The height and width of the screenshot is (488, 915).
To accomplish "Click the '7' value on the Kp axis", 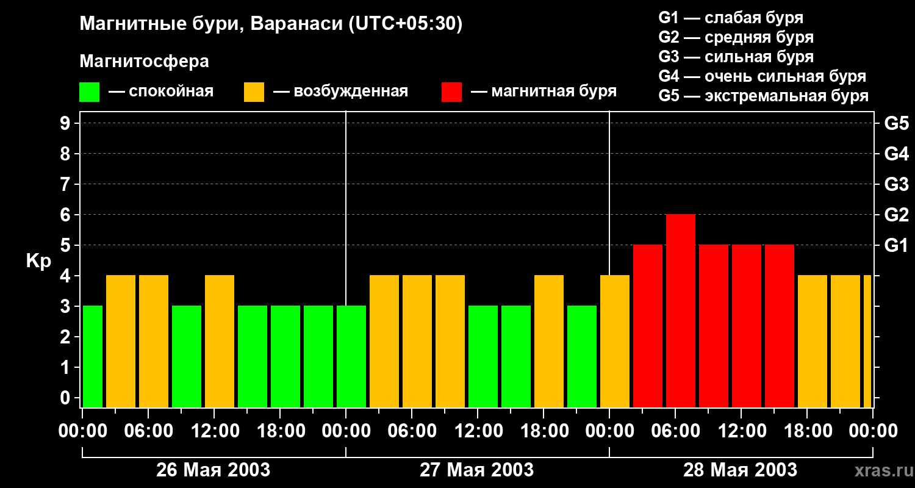I will pos(66,184).
